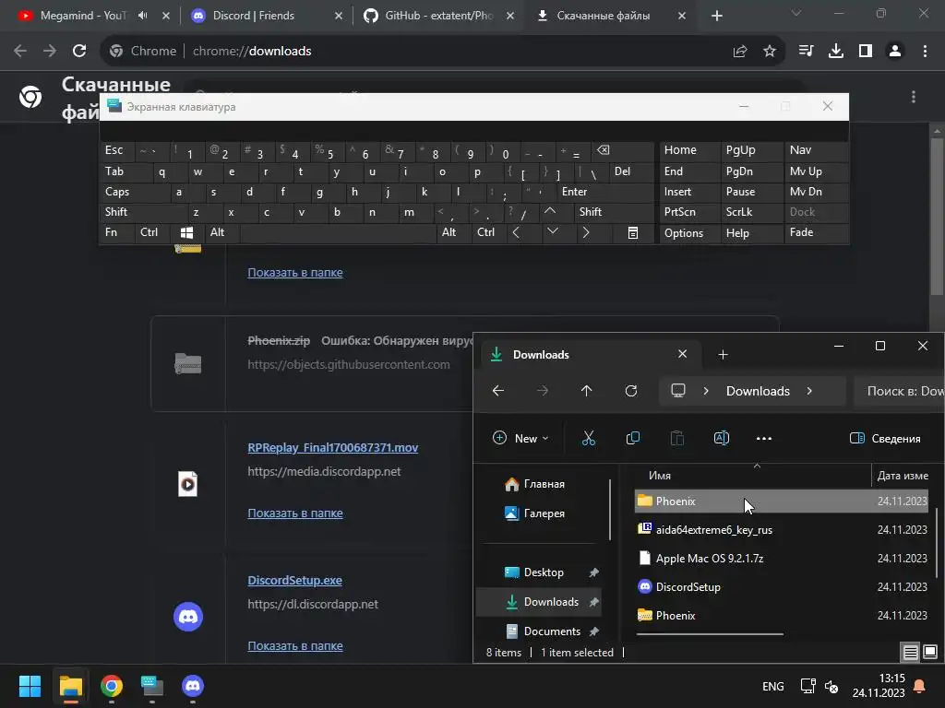
Task: Mute the Megamind YouTube tab audio
Action: [x=143, y=16]
